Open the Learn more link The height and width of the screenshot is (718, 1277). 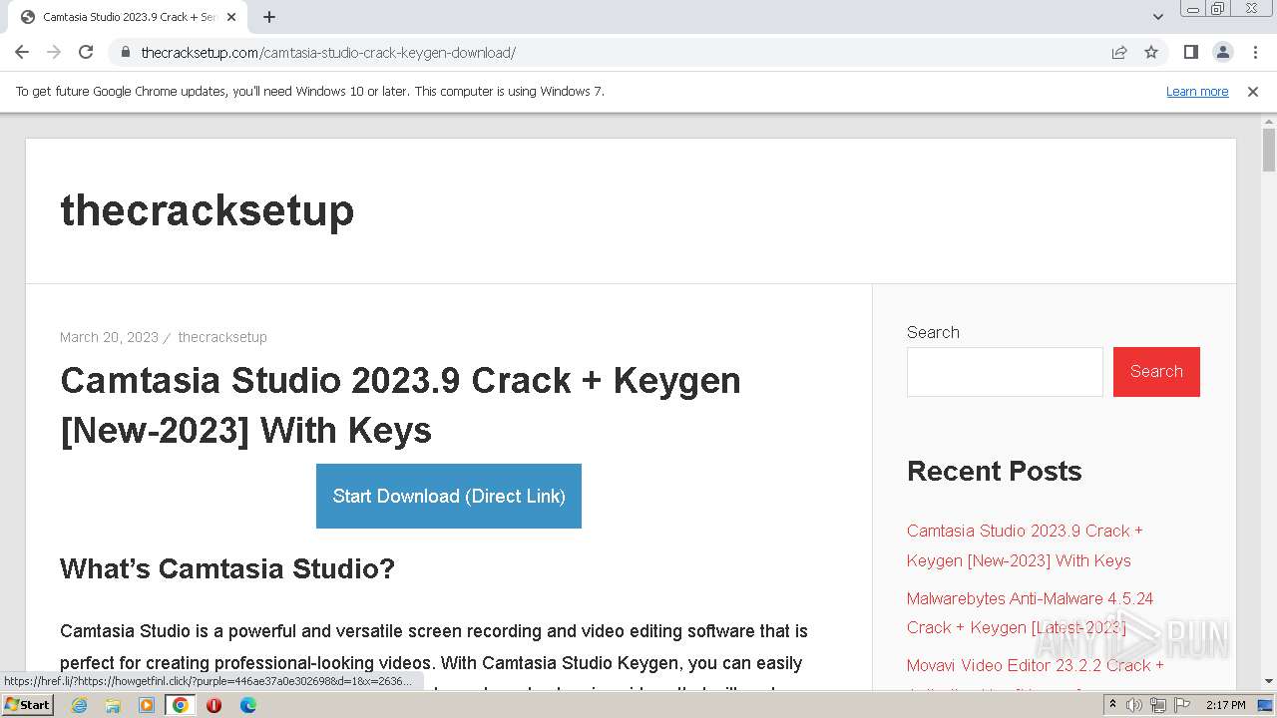(x=1197, y=91)
